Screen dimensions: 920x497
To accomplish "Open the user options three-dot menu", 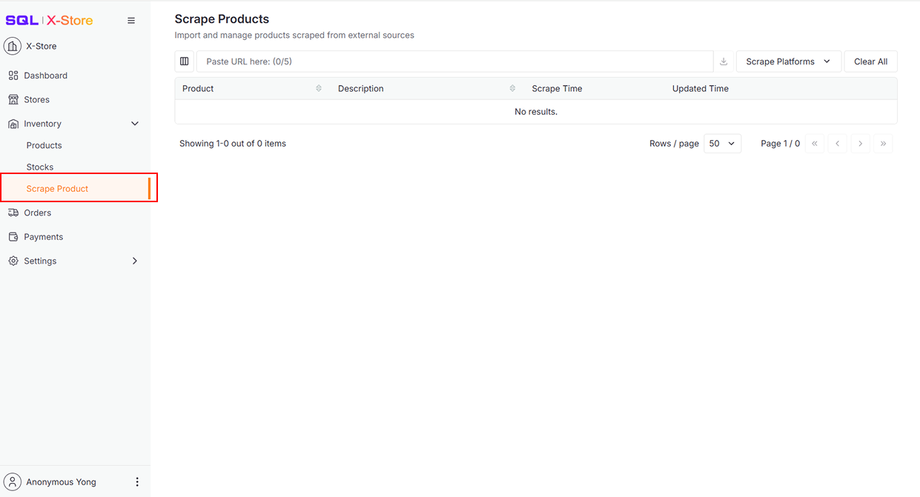I will (x=137, y=482).
